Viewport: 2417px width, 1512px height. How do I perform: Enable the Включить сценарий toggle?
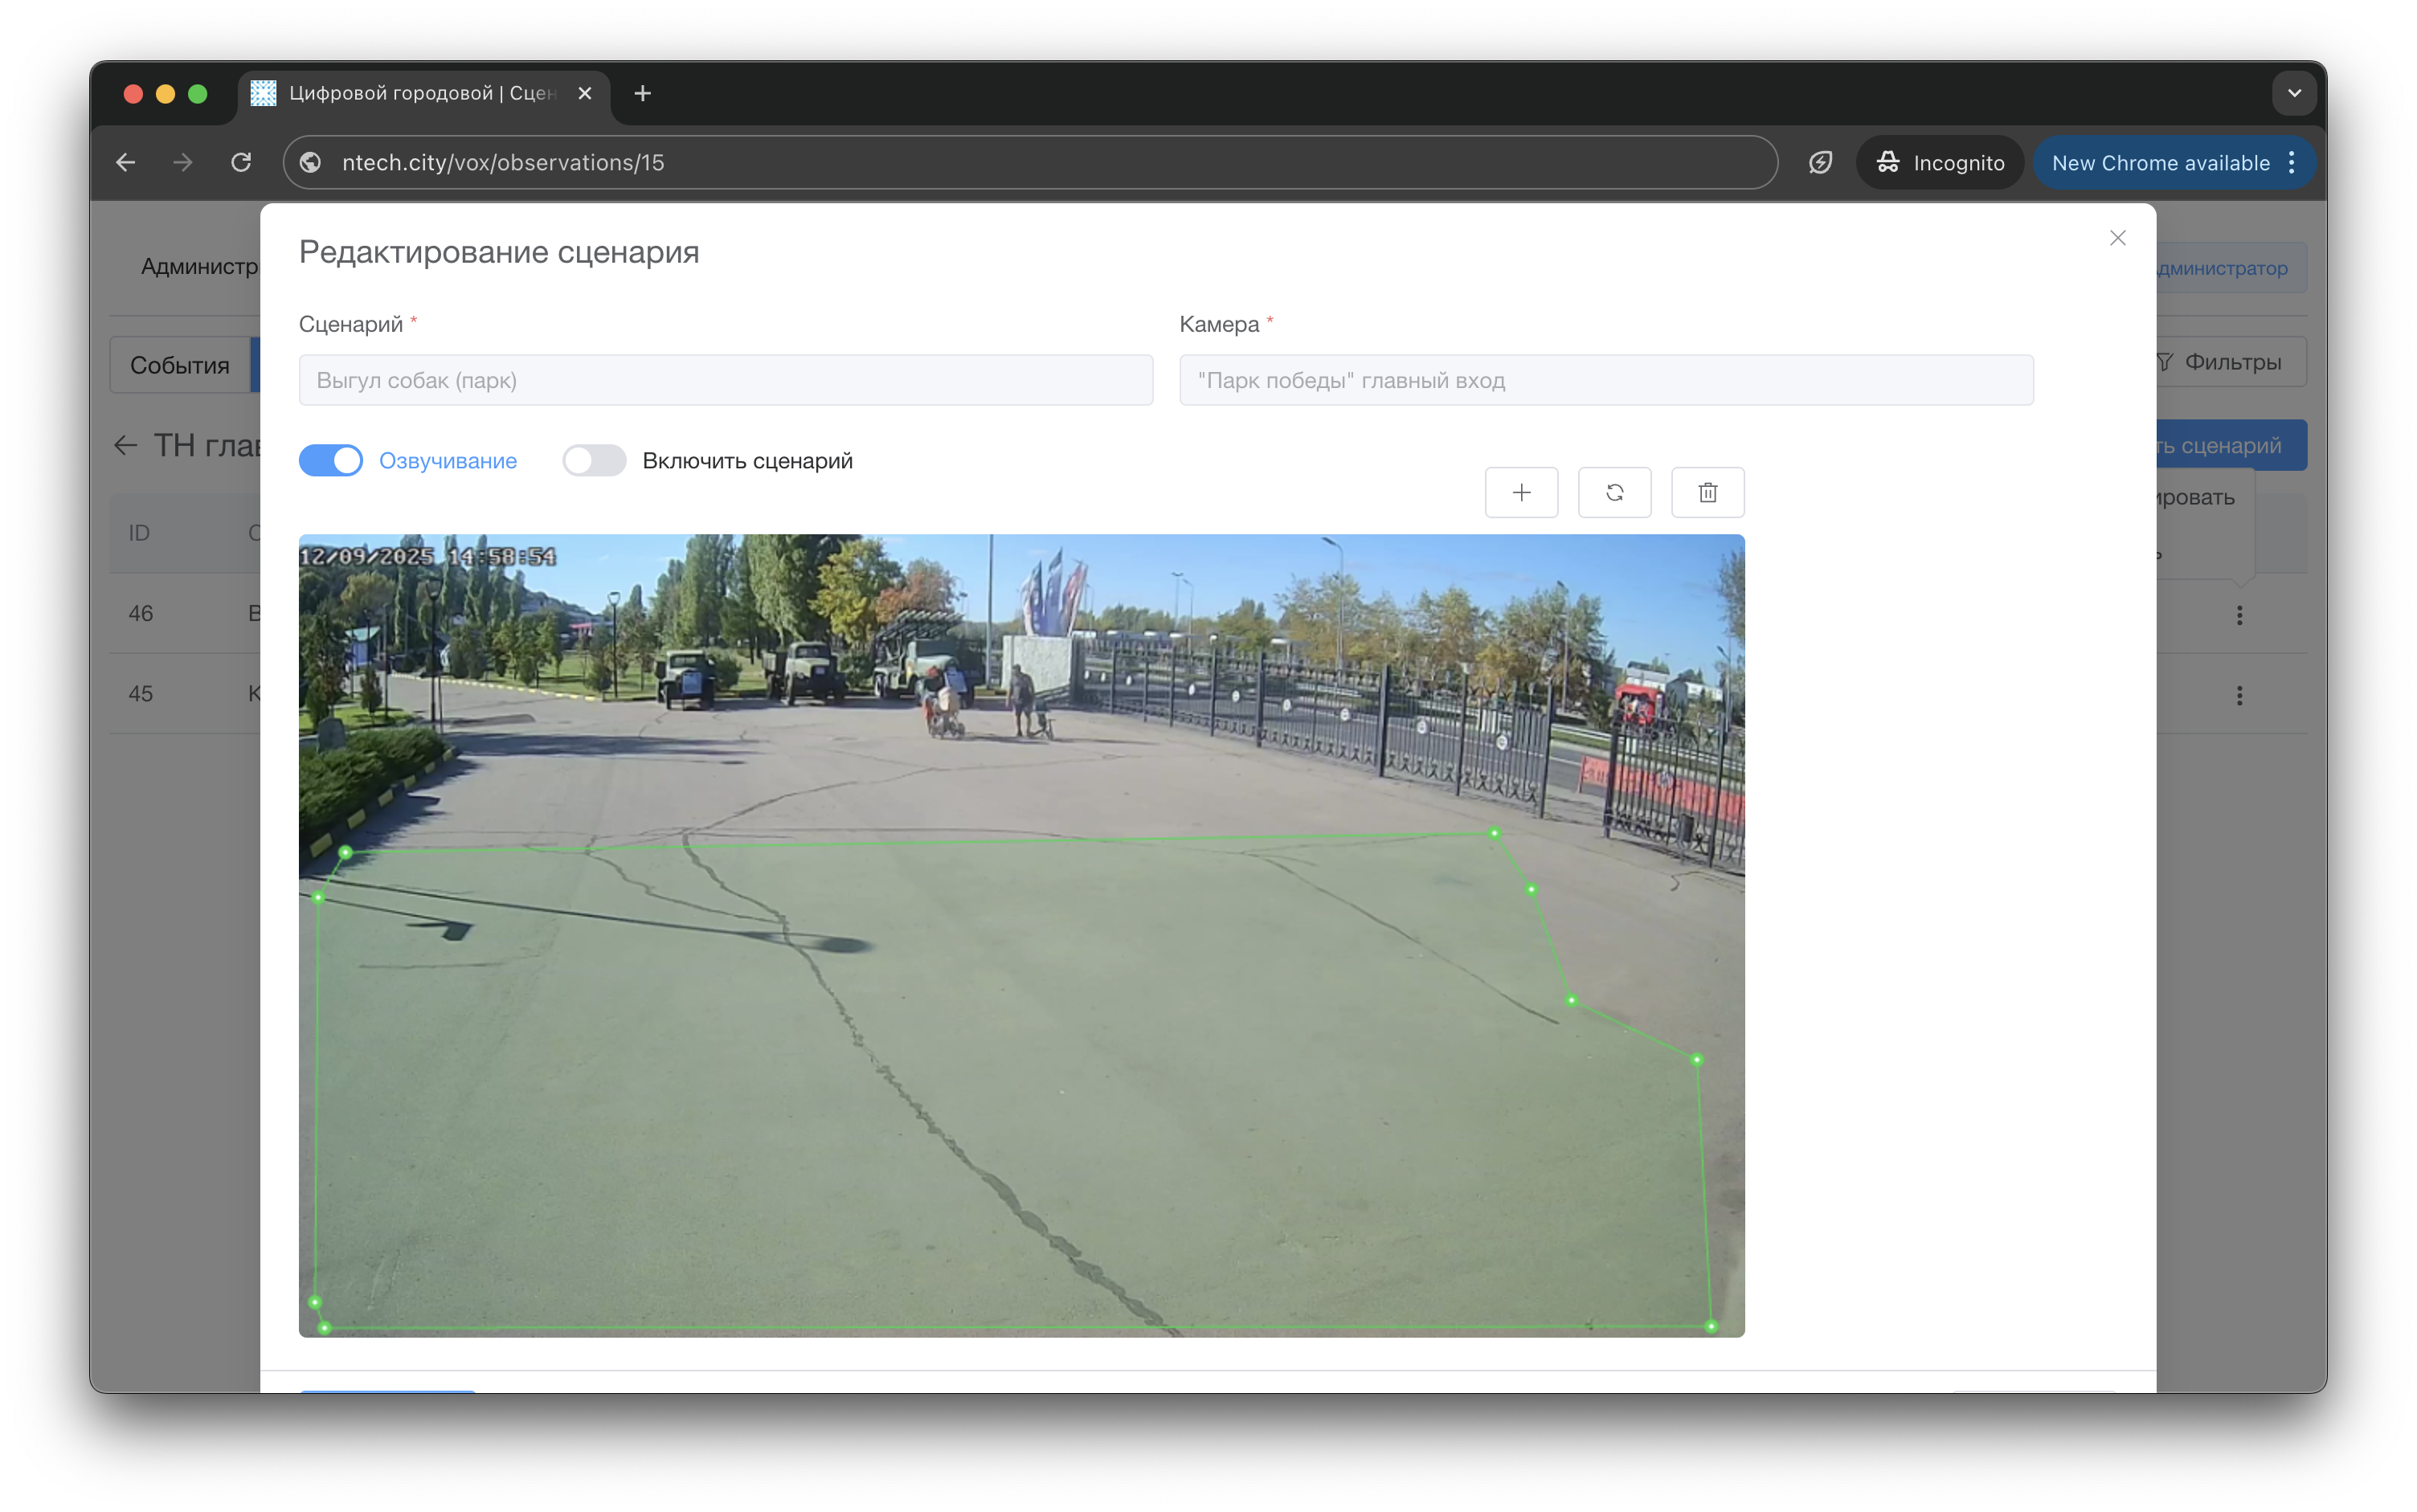(x=594, y=461)
